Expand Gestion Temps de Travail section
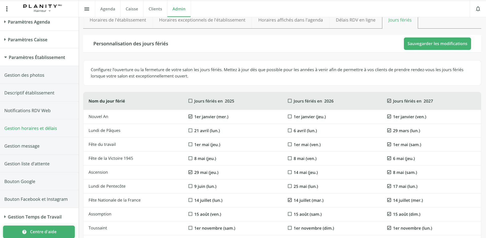The width and height of the screenshot is (486, 238). click(x=34, y=217)
